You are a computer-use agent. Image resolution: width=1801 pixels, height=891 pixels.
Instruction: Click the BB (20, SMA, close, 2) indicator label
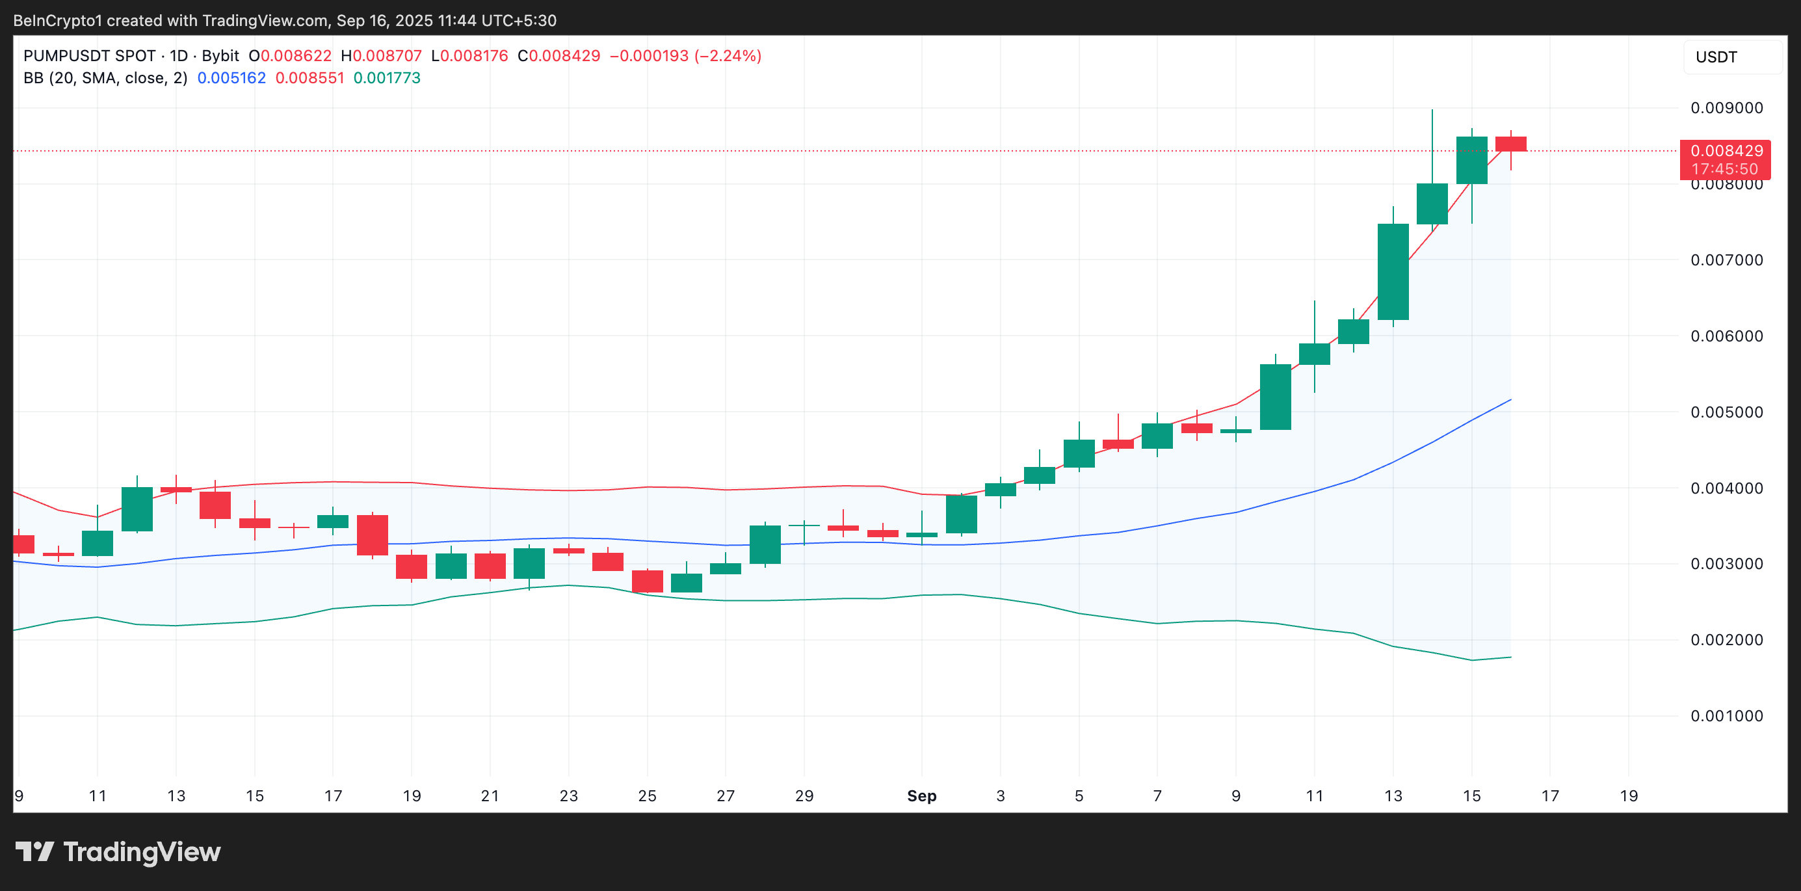(105, 77)
